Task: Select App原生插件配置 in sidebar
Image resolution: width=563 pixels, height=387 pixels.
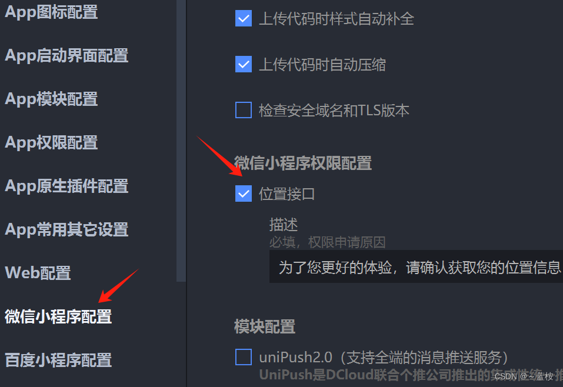Action: coord(67,186)
